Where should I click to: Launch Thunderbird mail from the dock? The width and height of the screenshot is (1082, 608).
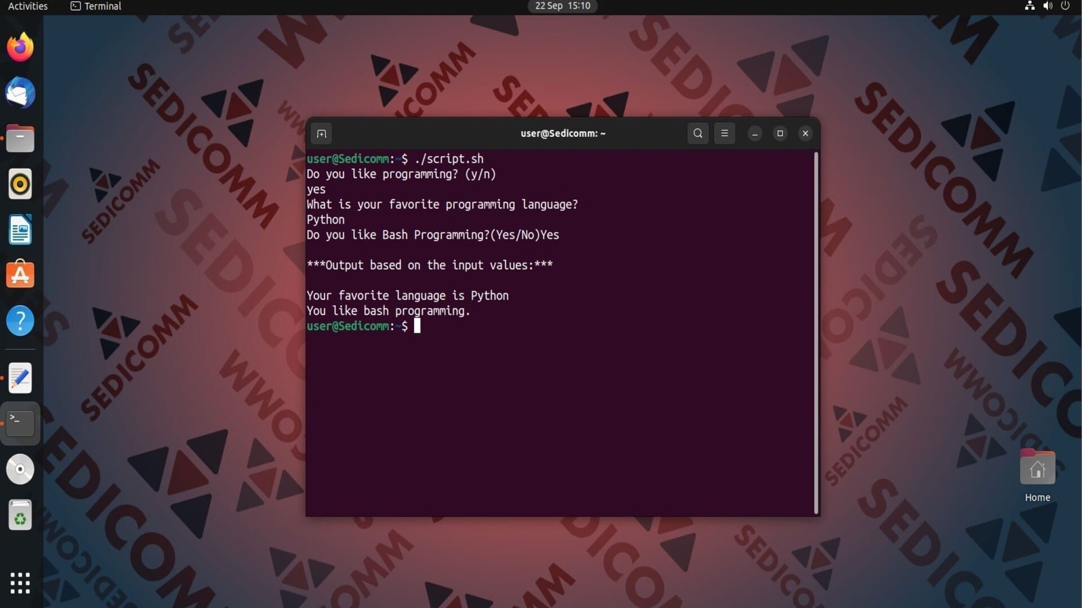point(20,92)
